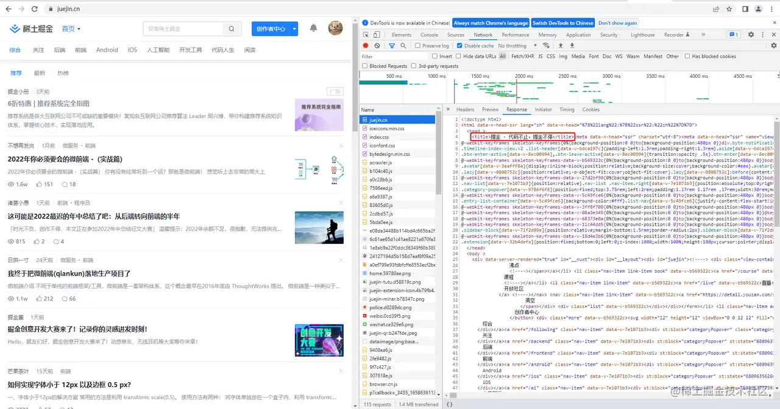Select acrawler.js request row
Image resolution: width=780 pixels, height=409 pixels.
point(397,163)
